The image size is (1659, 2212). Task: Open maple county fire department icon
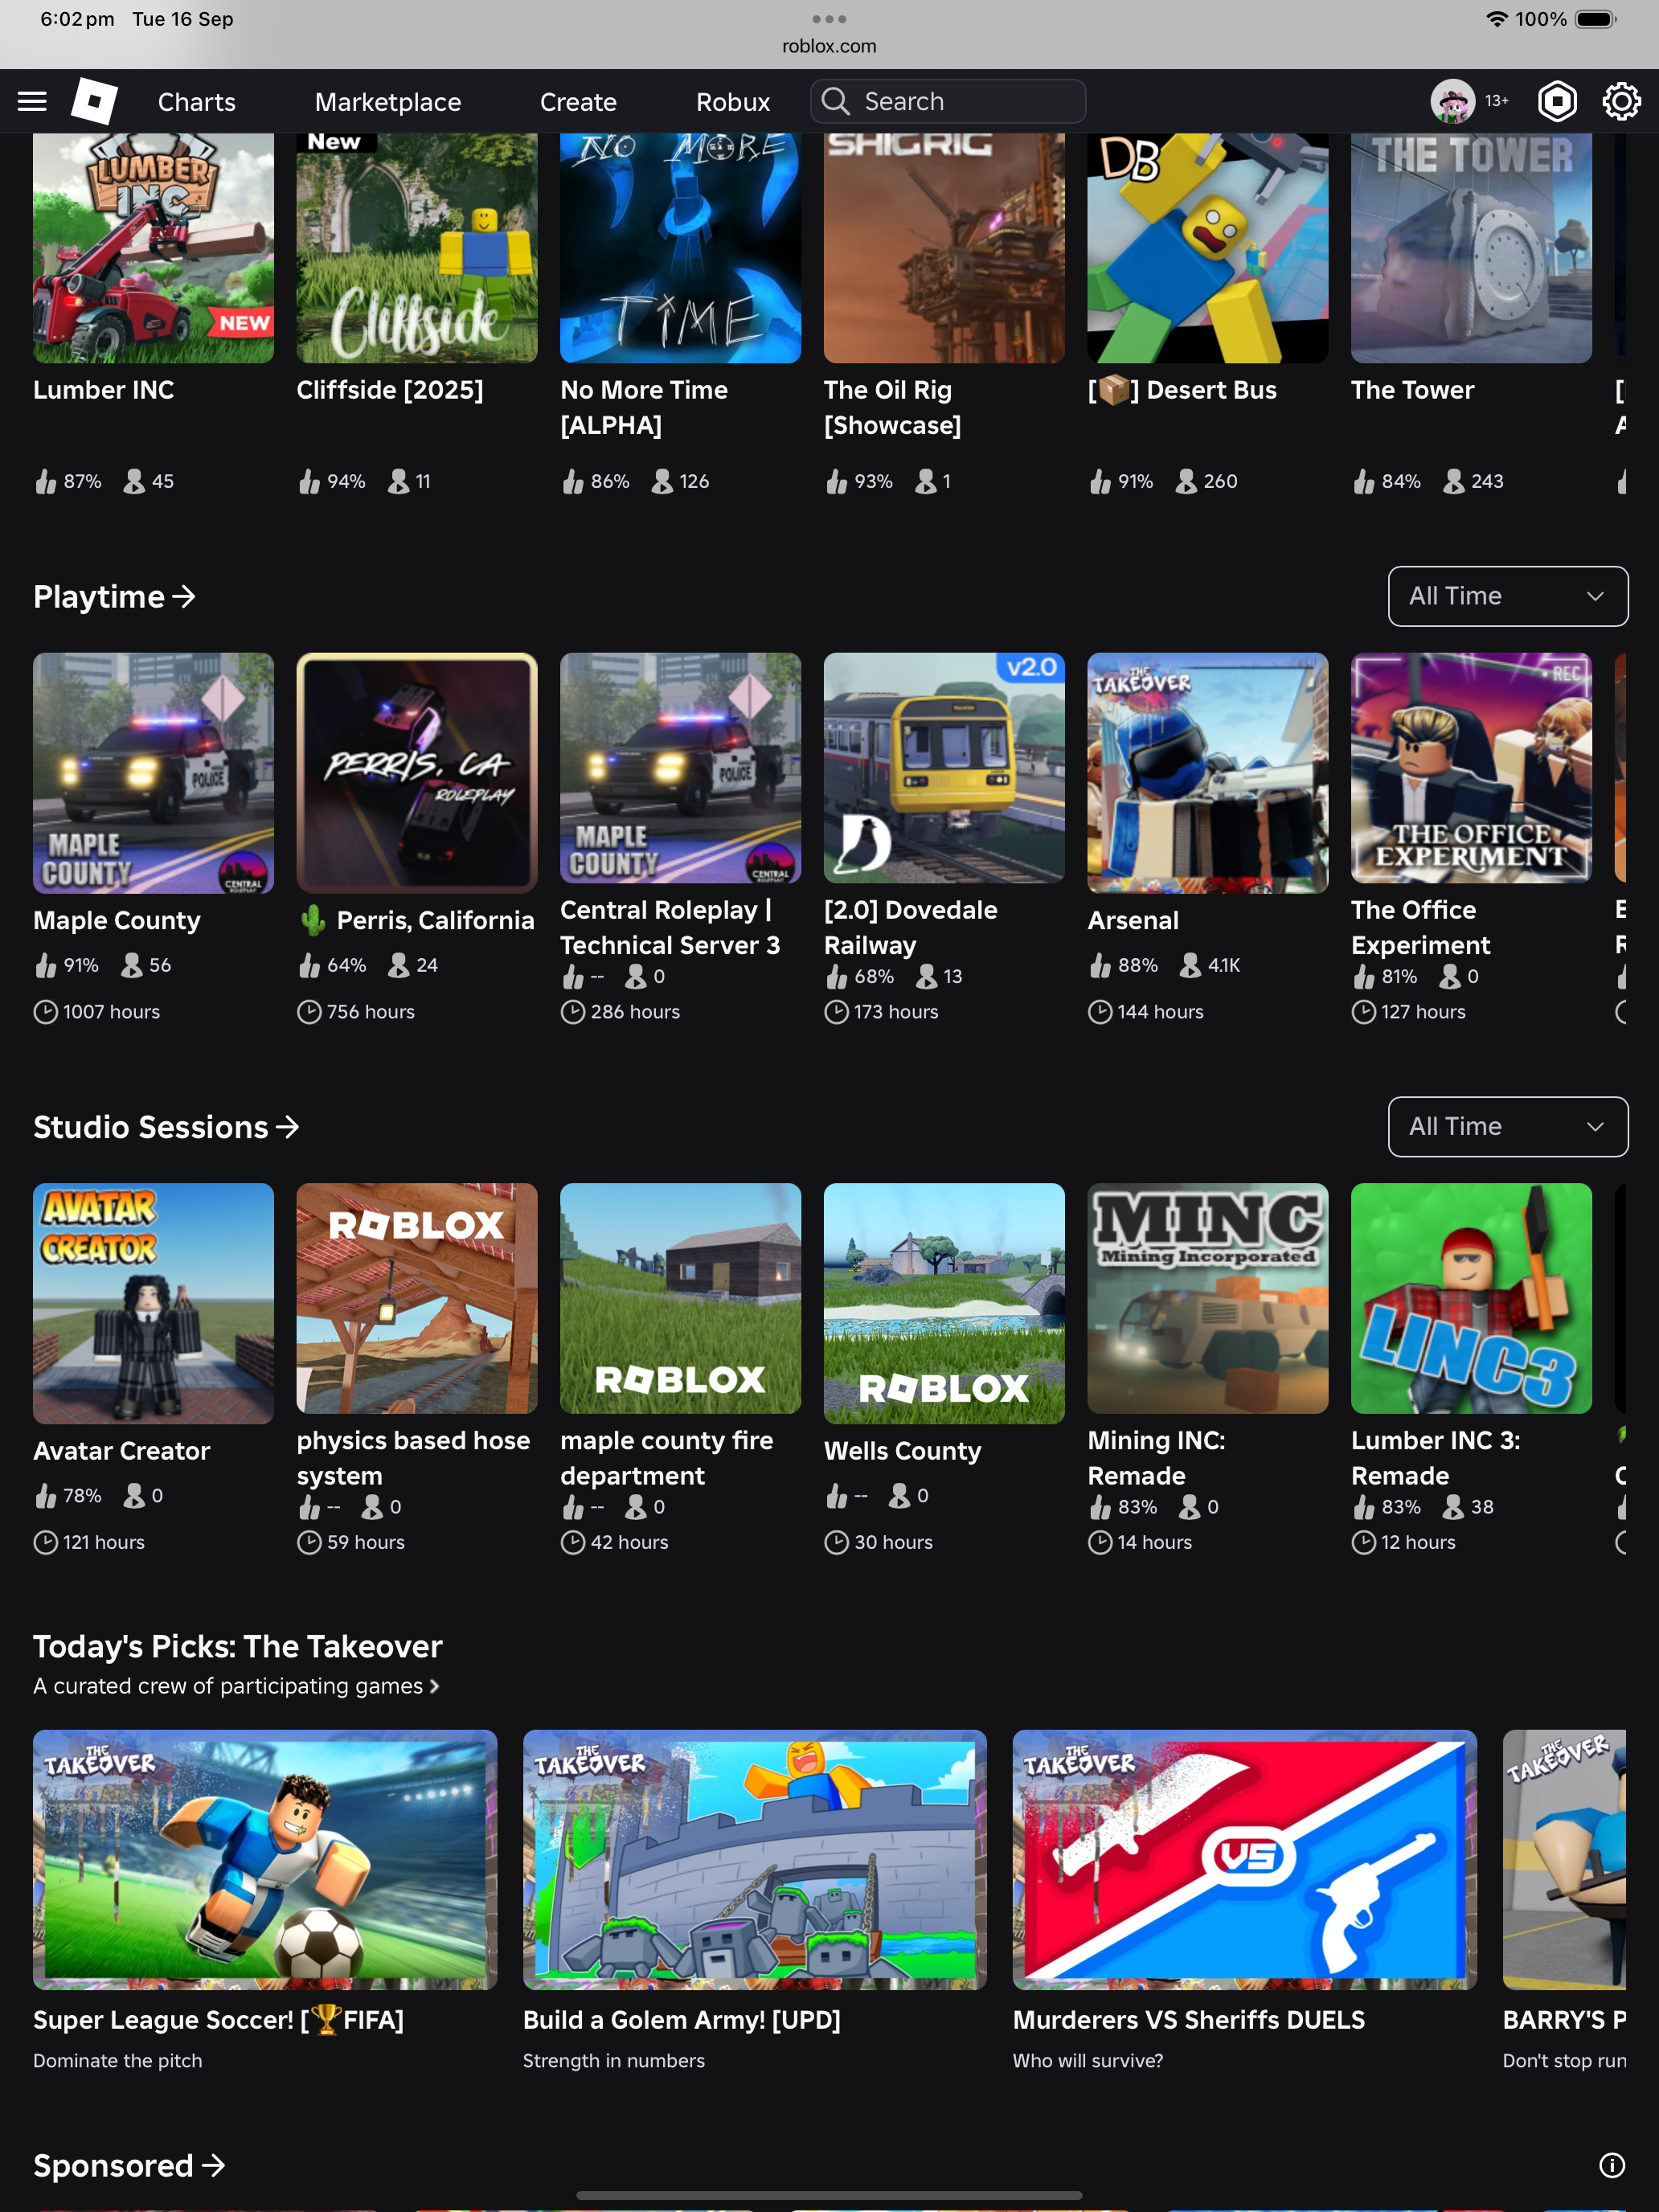click(x=680, y=1298)
